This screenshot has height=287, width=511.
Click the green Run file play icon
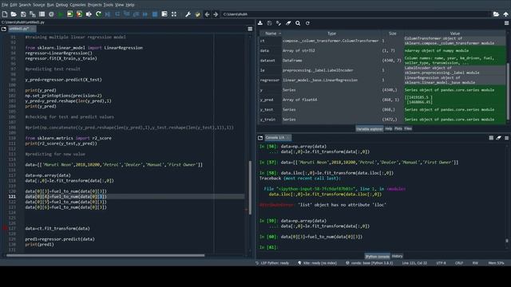point(61,14)
